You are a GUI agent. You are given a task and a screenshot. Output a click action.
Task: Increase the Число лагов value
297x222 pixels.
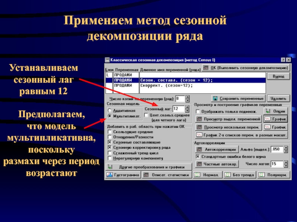(x=286, y=162)
